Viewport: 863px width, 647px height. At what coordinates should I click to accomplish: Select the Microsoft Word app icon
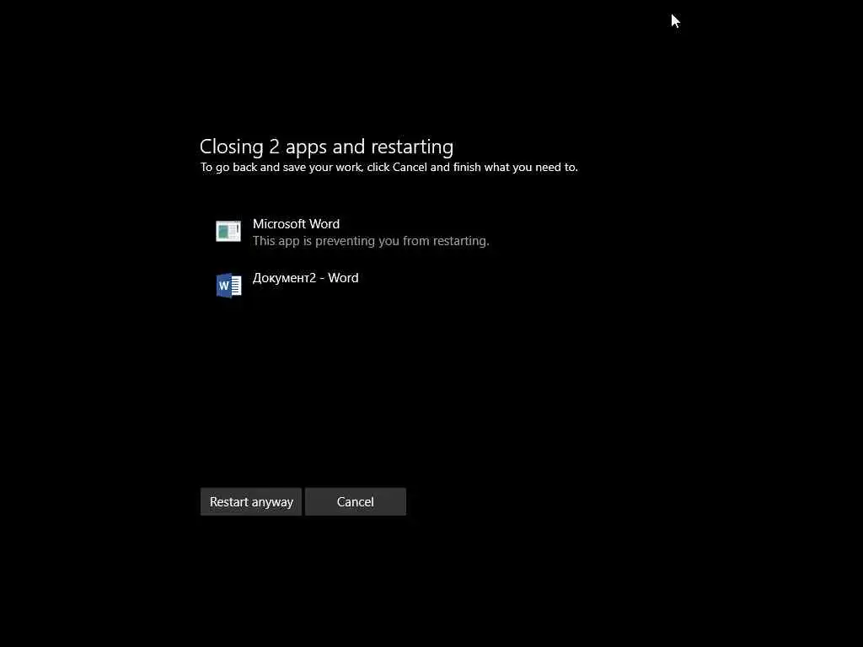[228, 231]
